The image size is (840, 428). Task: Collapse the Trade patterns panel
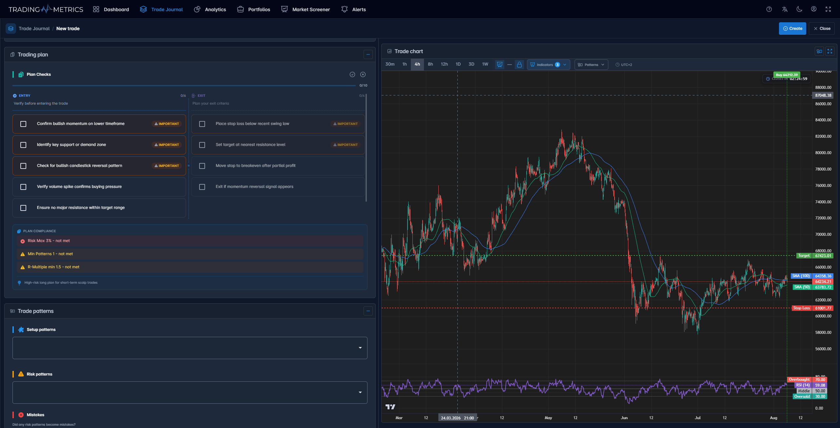point(368,311)
